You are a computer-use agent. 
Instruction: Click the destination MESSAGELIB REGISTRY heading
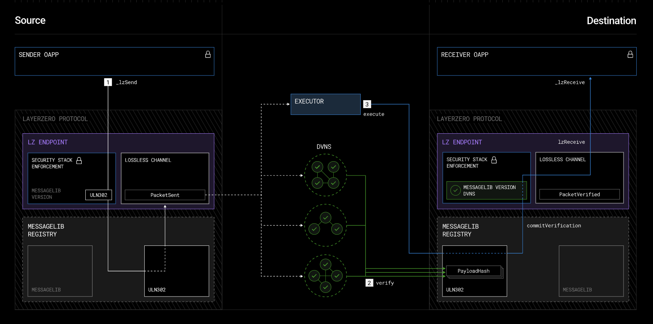coord(461,230)
